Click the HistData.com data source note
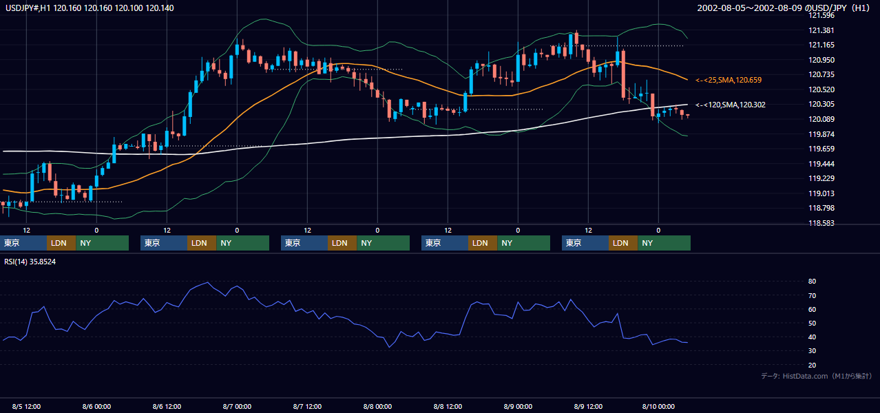Image resolution: width=880 pixels, height=413 pixels. [817, 376]
